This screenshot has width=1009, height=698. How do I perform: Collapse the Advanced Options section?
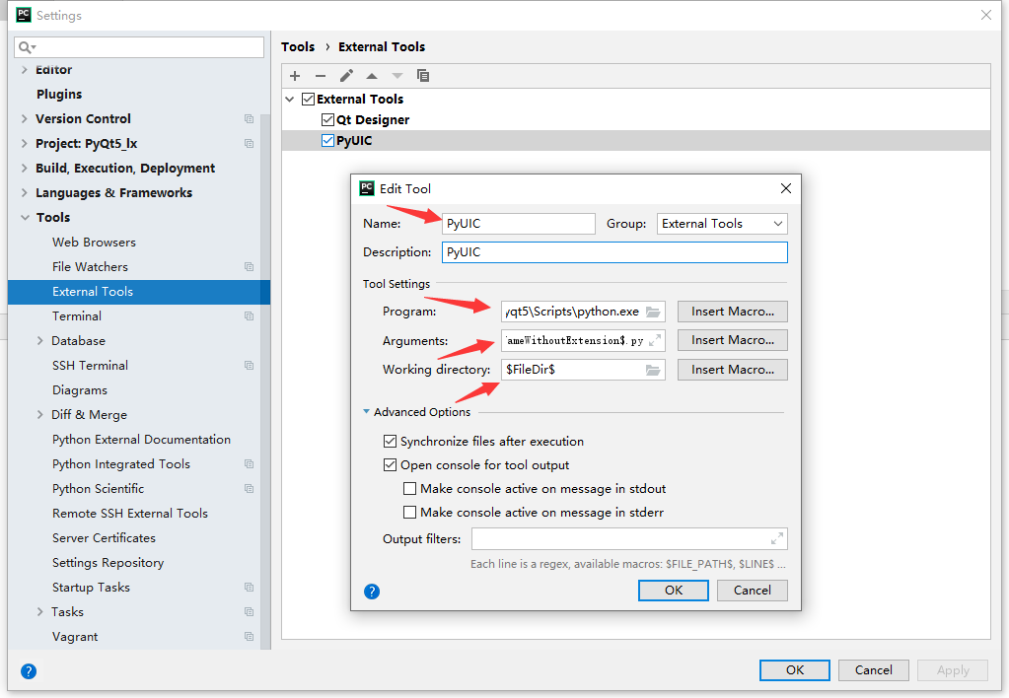click(x=367, y=412)
